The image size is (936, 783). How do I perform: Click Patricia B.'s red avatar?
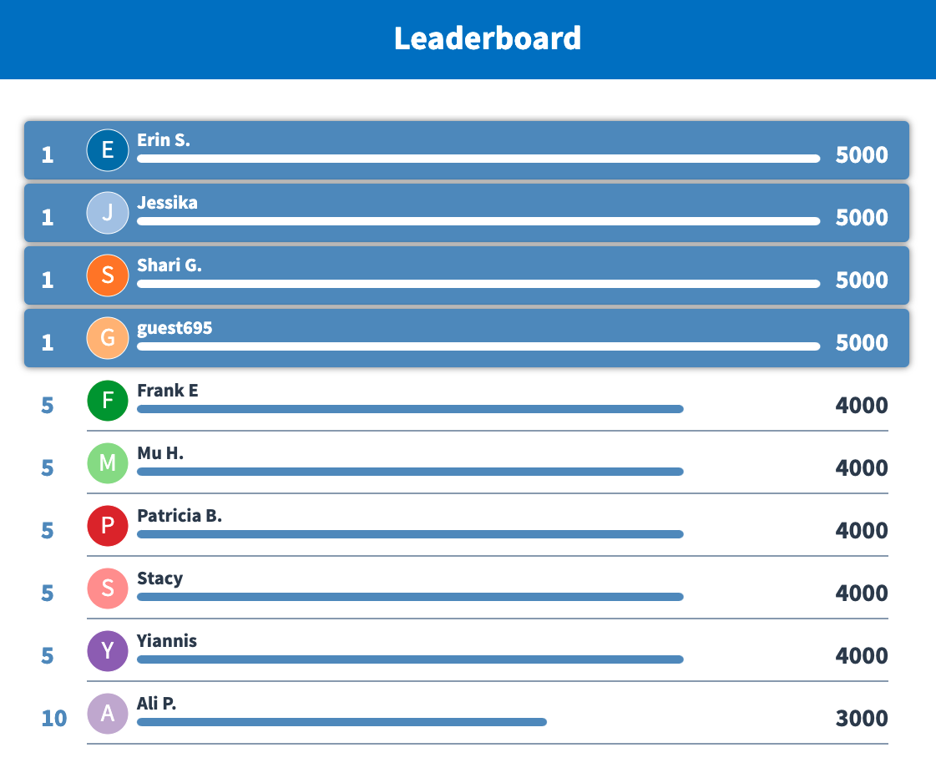[x=107, y=526]
